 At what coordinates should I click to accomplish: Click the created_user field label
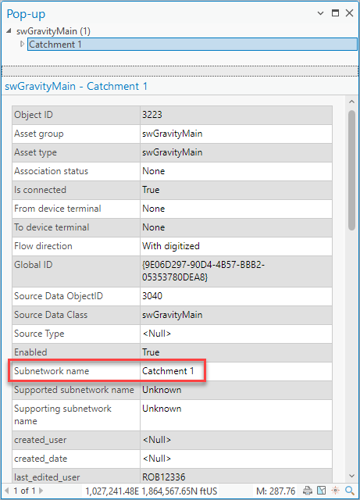click(x=40, y=440)
